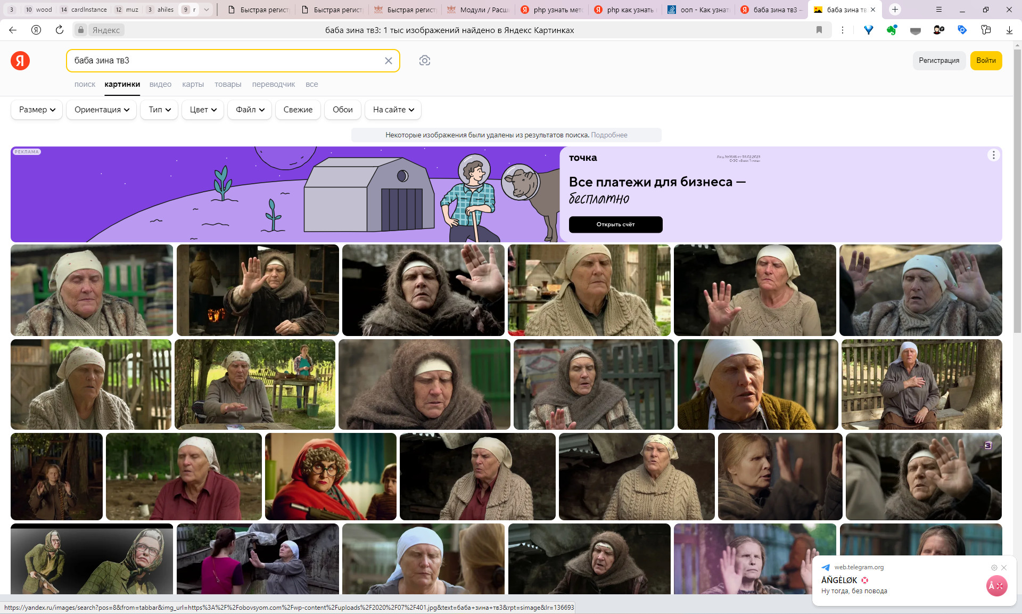Open Telegram notification settings gear
This screenshot has width=1022, height=614.
click(x=994, y=568)
